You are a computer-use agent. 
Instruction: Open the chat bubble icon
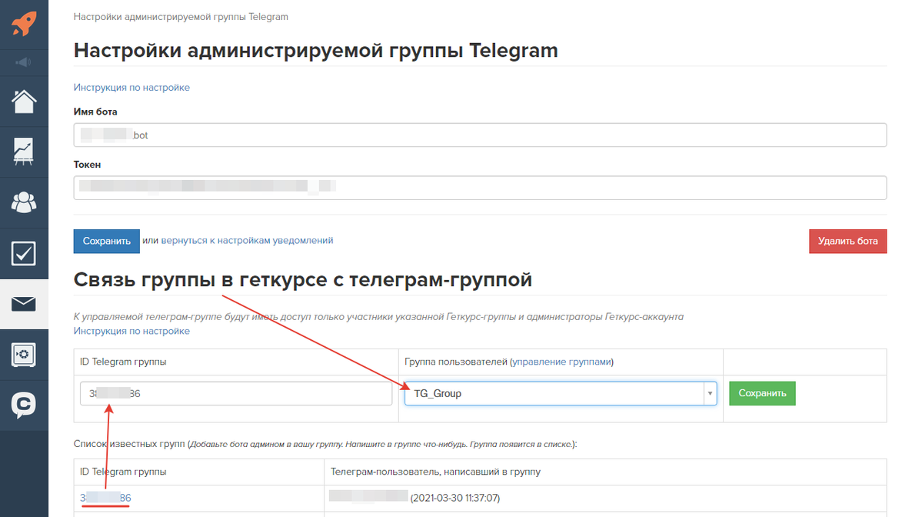click(x=24, y=405)
